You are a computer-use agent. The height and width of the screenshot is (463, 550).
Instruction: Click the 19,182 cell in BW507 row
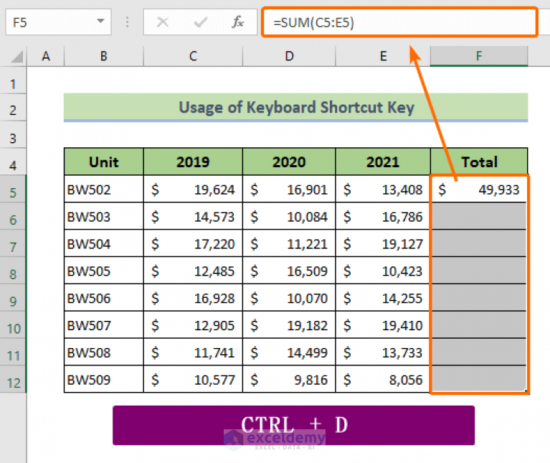(x=289, y=325)
